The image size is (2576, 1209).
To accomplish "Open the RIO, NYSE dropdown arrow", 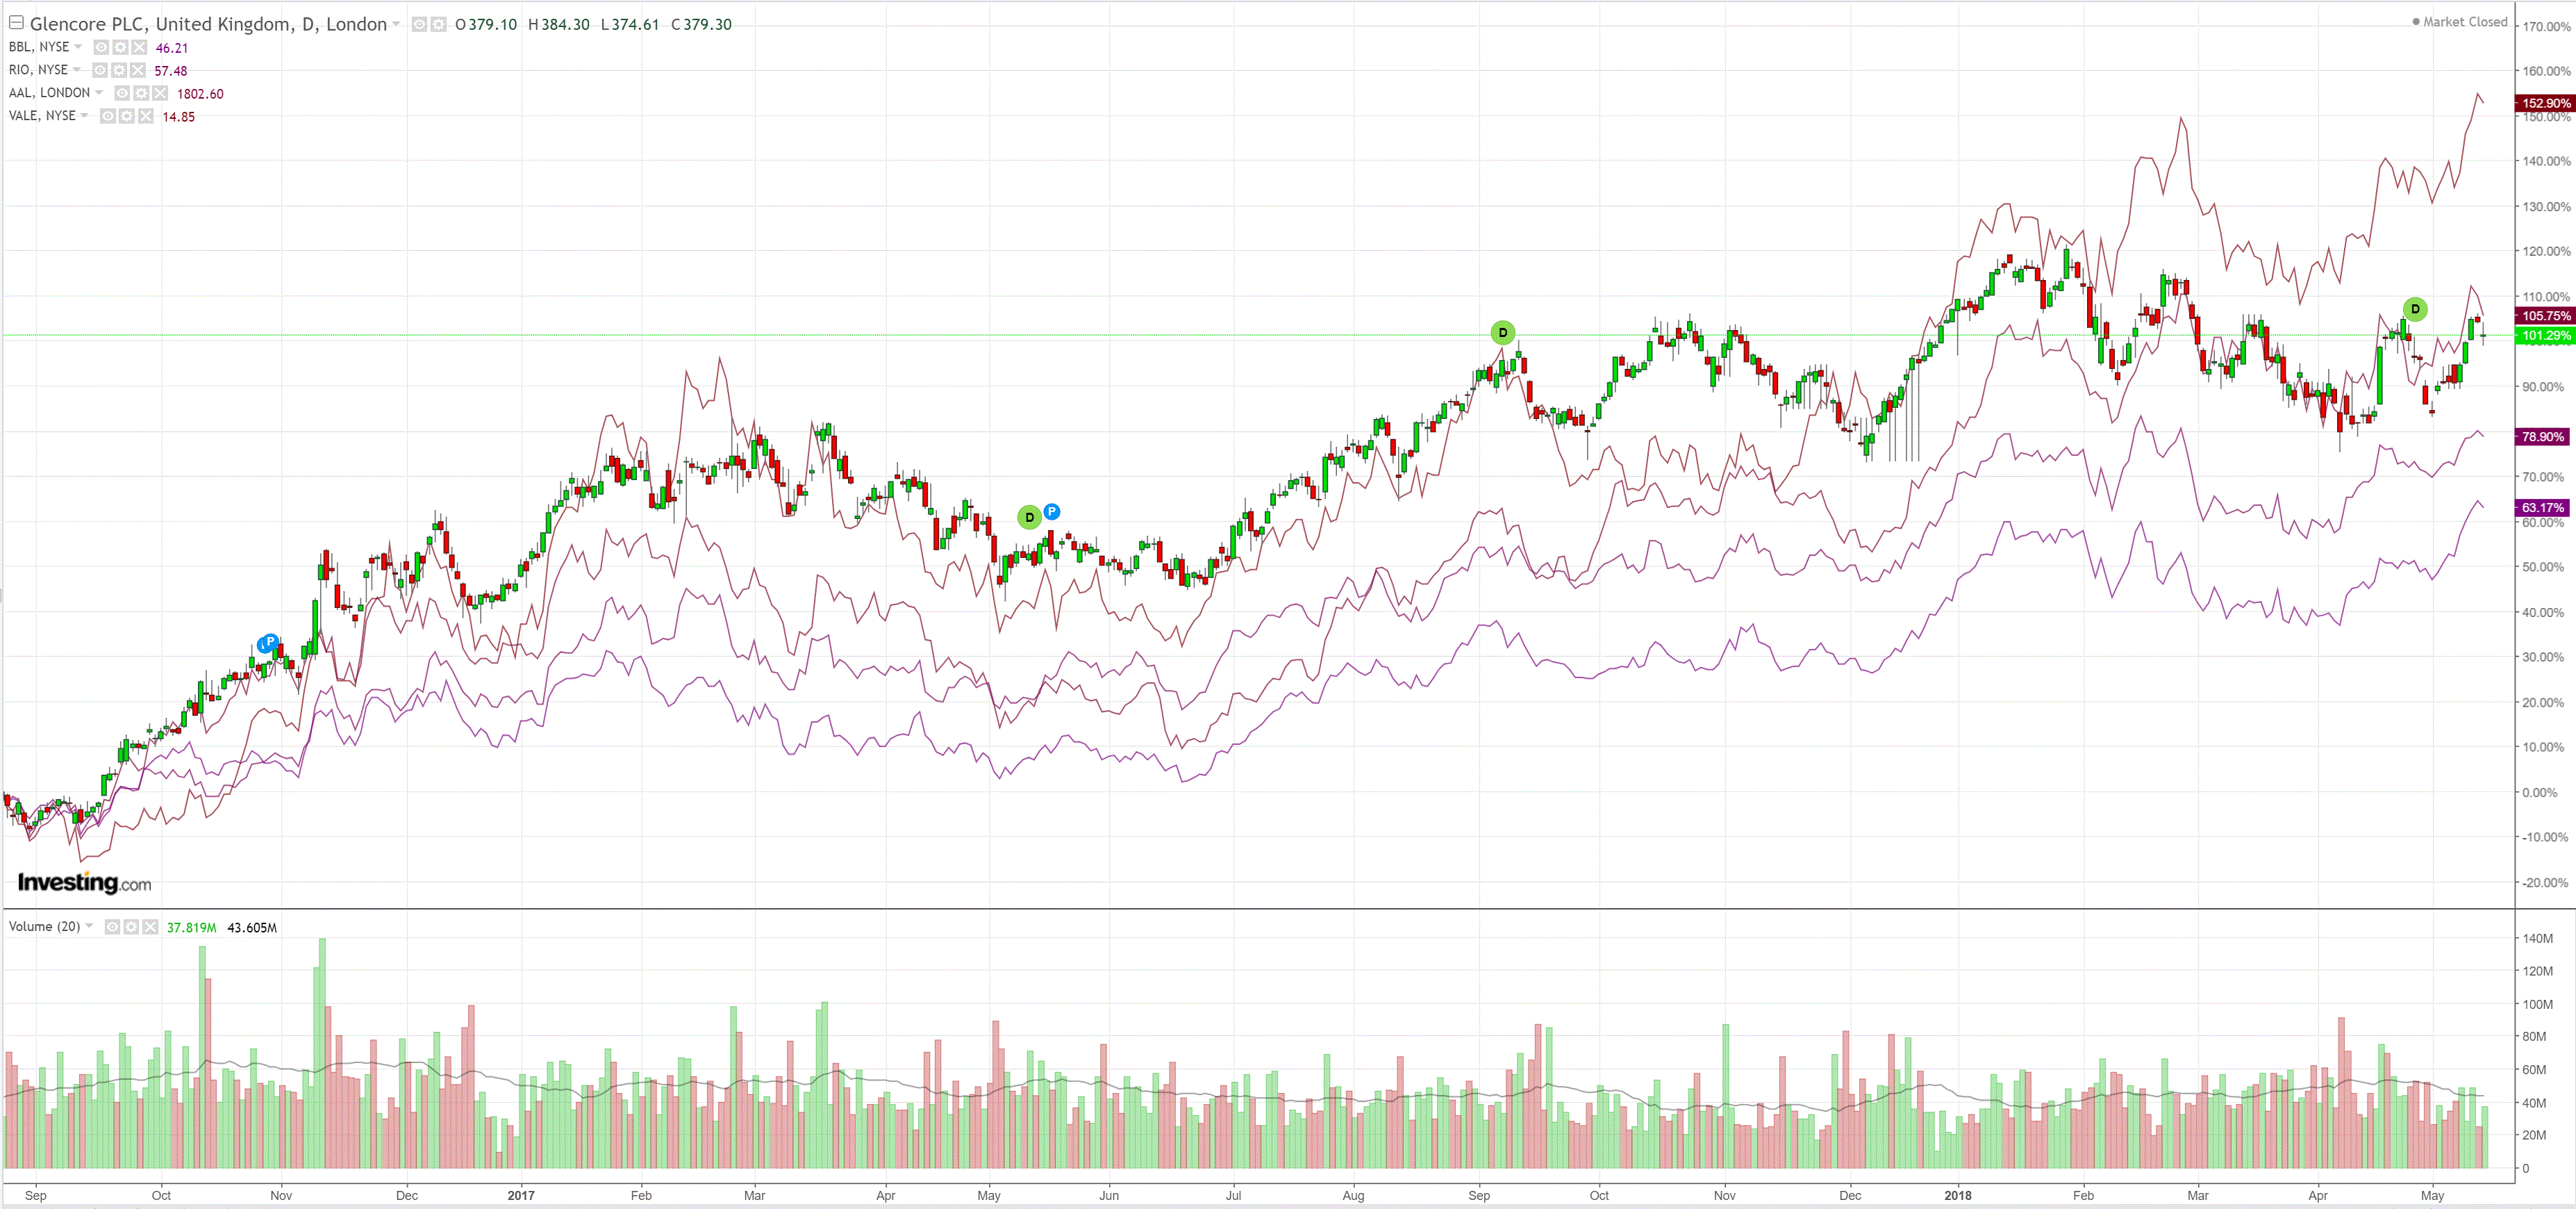I will pos(77,69).
